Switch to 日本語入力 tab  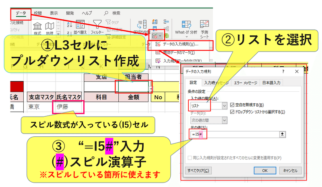(271, 83)
